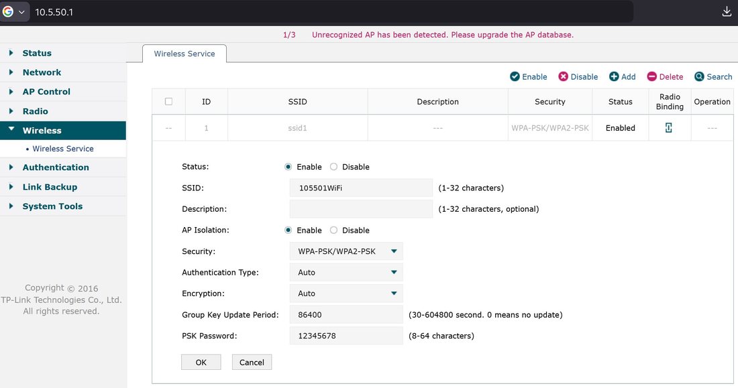Select Status Enable radio button
738x388 pixels.
tap(288, 166)
